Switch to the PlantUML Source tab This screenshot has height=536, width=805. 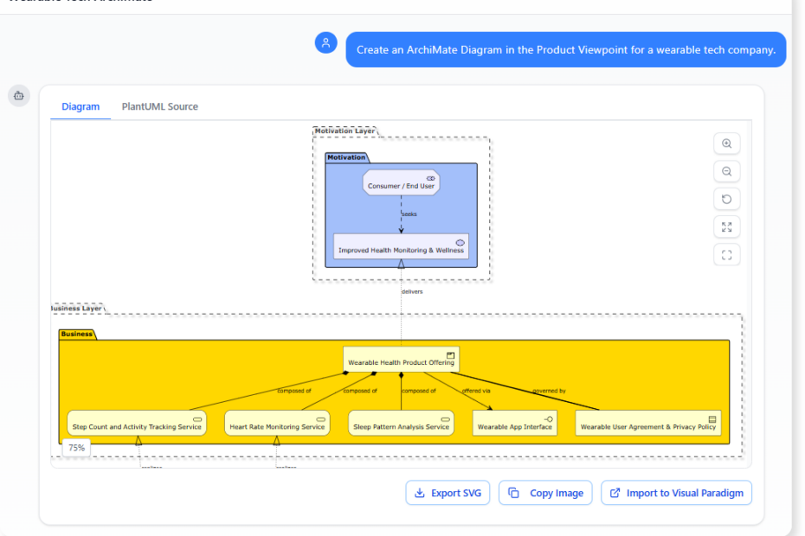pyautogui.click(x=159, y=106)
